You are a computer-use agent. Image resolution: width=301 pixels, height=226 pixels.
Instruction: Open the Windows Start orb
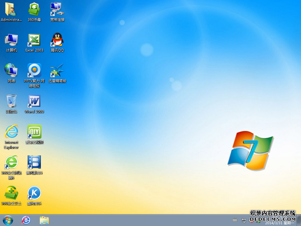8,220
